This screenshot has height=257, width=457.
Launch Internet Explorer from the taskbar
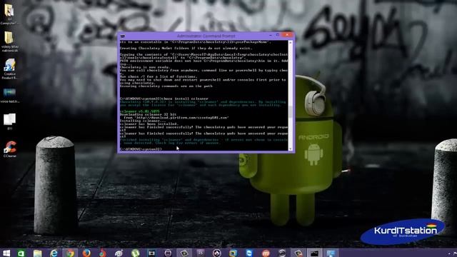tap(54, 253)
